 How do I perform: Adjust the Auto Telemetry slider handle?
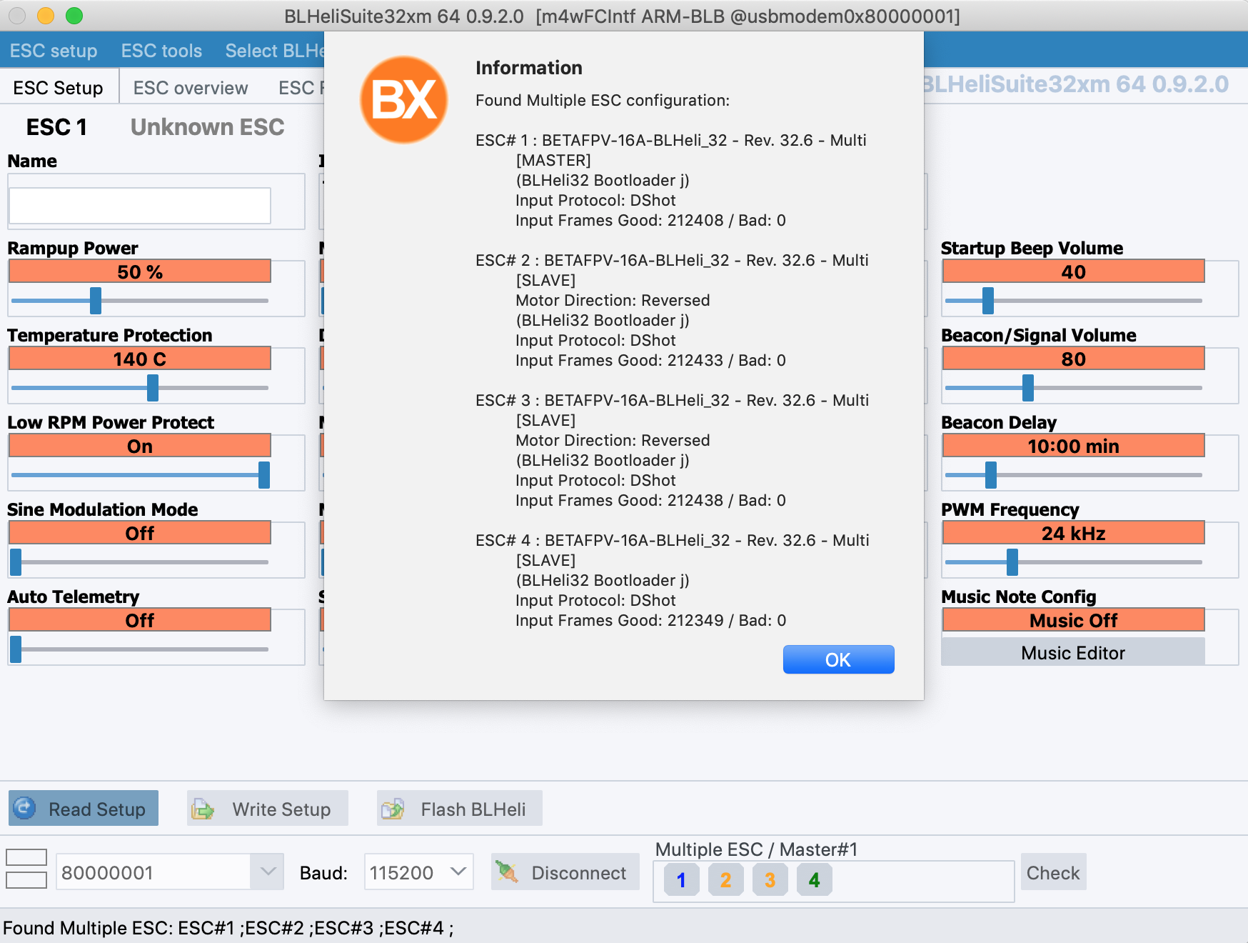tap(16, 649)
